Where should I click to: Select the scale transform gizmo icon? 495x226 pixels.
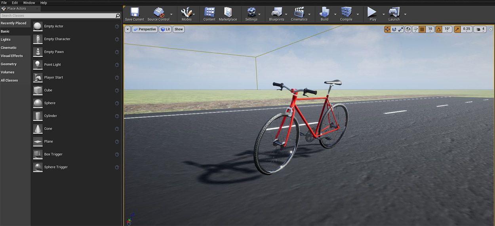pyautogui.click(x=401, y=29)
